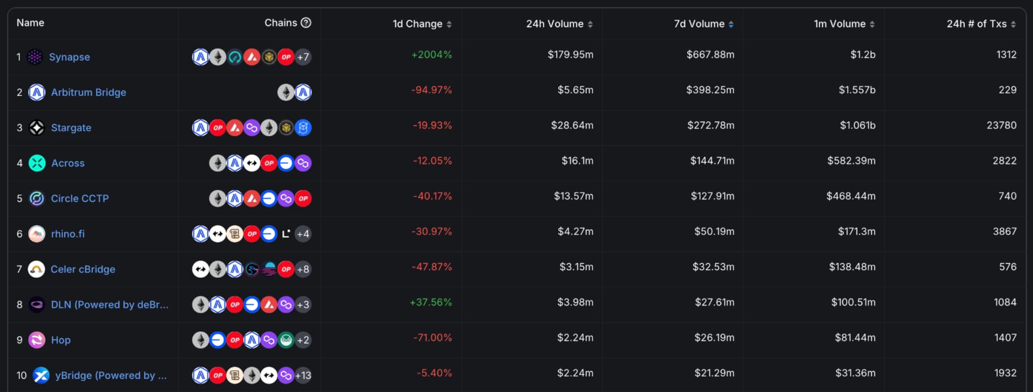Open the rhino.fi bridge link
Screen dimensions: 1033x392
(x=68, y=233)
